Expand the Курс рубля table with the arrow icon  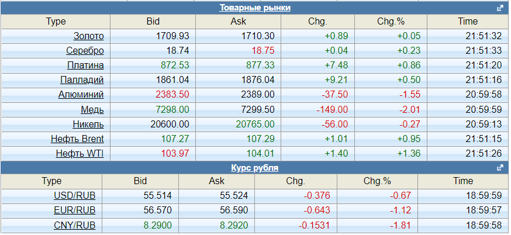point(500,168)
